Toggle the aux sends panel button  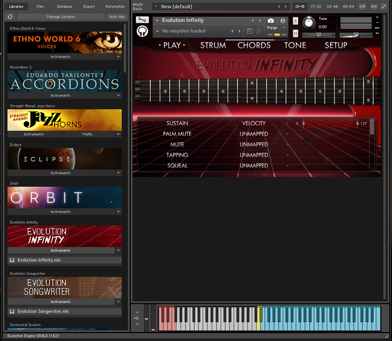[x=374, y=7]
